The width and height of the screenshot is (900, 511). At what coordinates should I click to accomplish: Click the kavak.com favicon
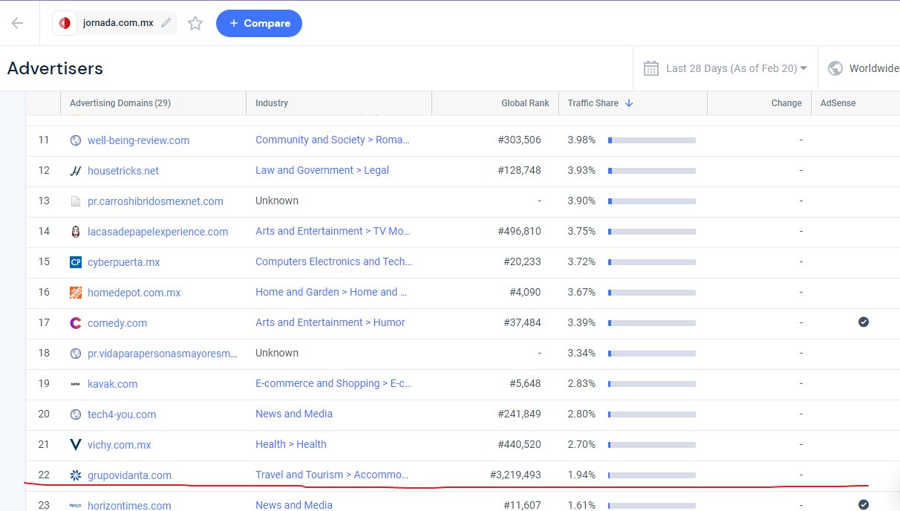coord(75,384)
